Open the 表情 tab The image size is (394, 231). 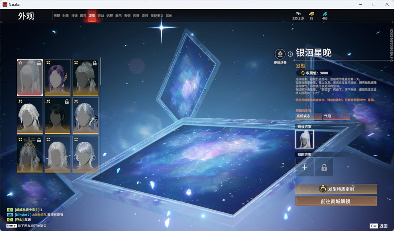(127, 16)
